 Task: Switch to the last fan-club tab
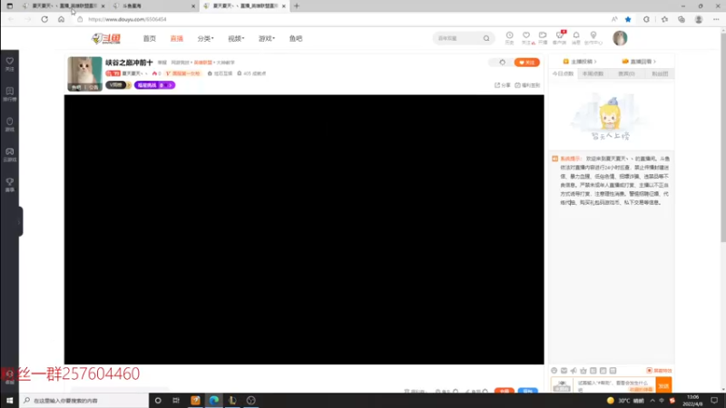coord(660,73)
